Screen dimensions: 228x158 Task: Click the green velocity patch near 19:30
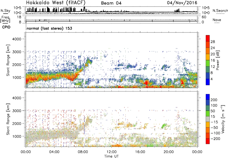[x=164, y=125]
